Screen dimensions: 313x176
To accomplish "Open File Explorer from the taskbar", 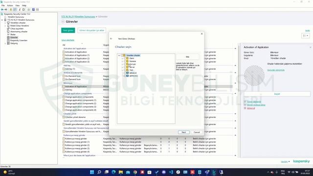I will [121, 172].
